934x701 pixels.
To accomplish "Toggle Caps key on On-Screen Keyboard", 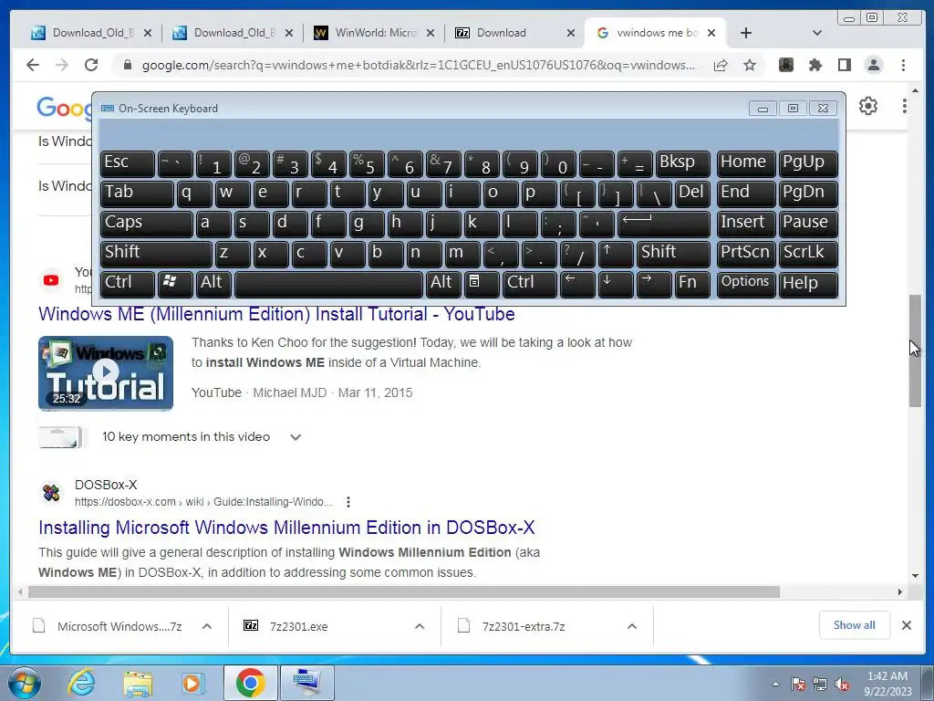I will click(x=147, y=225).
